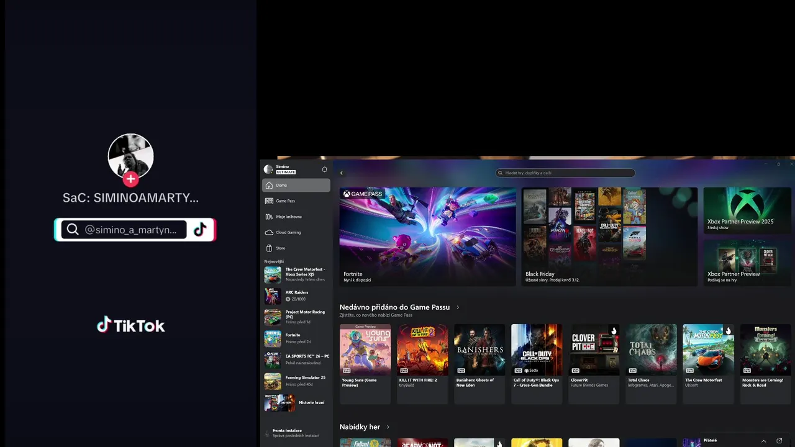Viewport: 795px width, 447px height.
Task: Open the Black Friday sale banner
Action: tap(609, 237)
